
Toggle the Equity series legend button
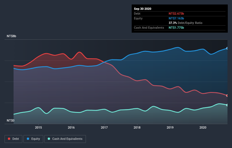pos(33,139)
